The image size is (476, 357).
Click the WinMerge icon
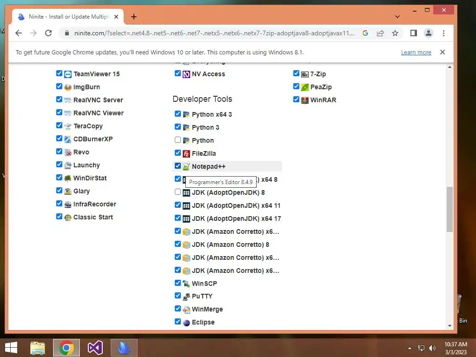pos(186,309)
